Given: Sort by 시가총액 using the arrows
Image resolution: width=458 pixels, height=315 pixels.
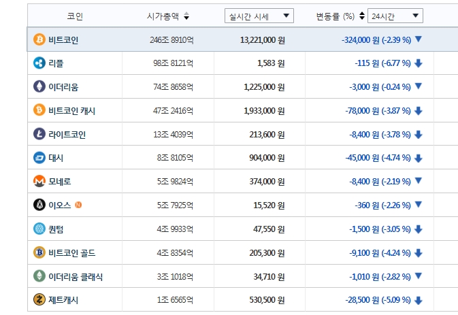Looking at the screenshot, I should pos(186,16).
